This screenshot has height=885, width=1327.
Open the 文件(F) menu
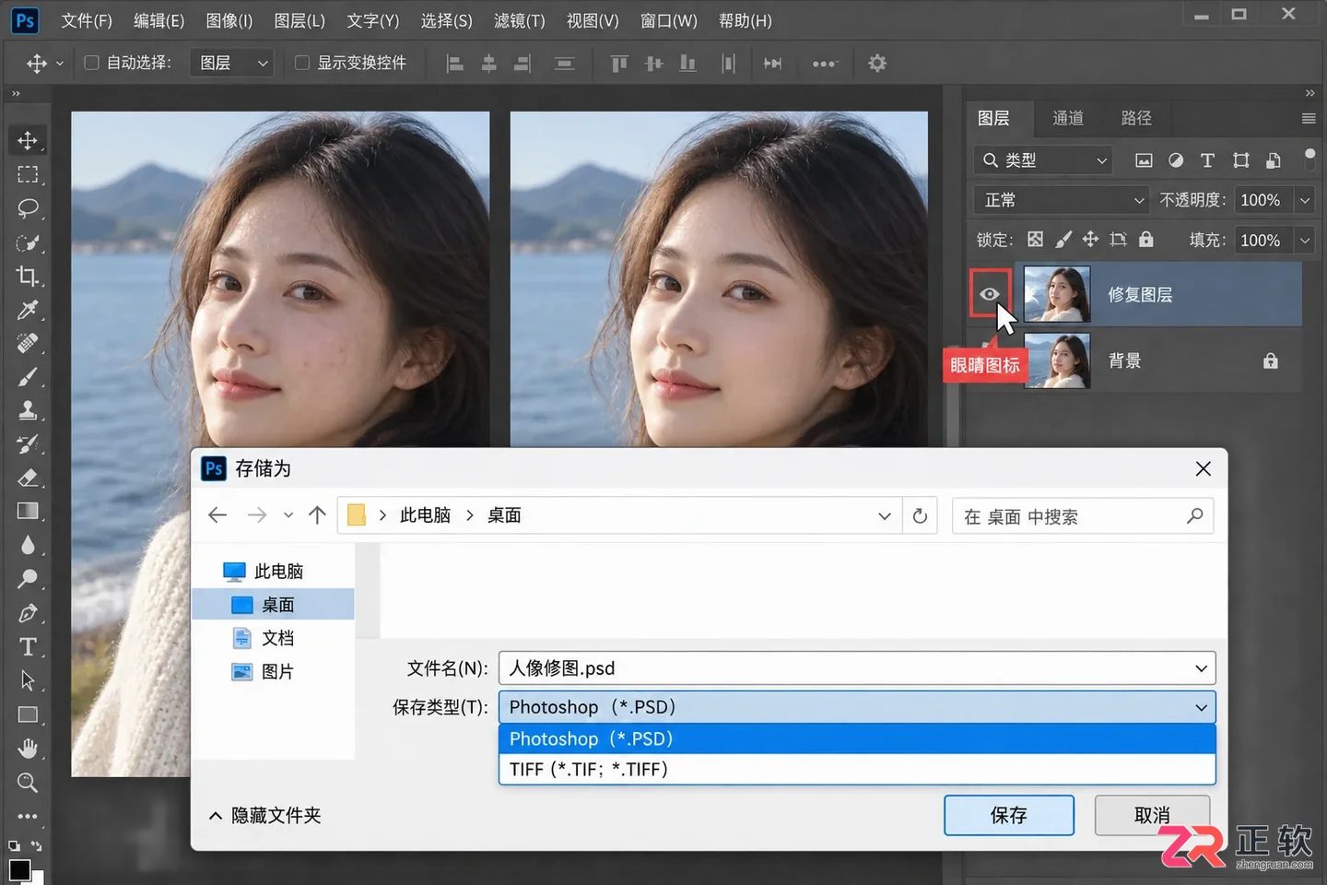point(87,20)
